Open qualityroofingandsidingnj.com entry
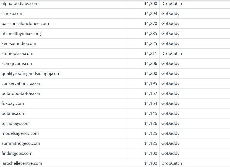230x167 pixels. [x=31, y=74]
